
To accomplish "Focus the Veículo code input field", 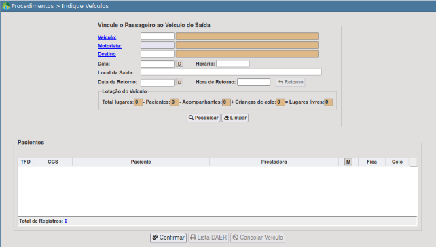I will point(158,37).
